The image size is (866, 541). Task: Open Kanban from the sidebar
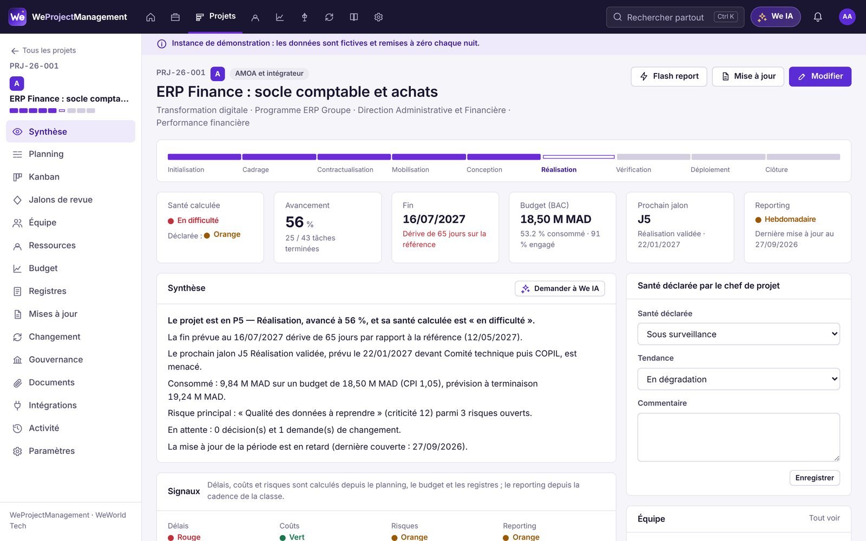tap(70, 177)
